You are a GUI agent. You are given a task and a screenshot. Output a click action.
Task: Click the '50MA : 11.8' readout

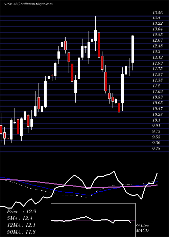point(21,232)
